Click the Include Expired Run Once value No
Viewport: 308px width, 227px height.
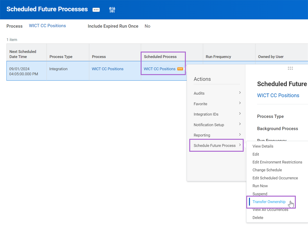[x=147, y=26]
